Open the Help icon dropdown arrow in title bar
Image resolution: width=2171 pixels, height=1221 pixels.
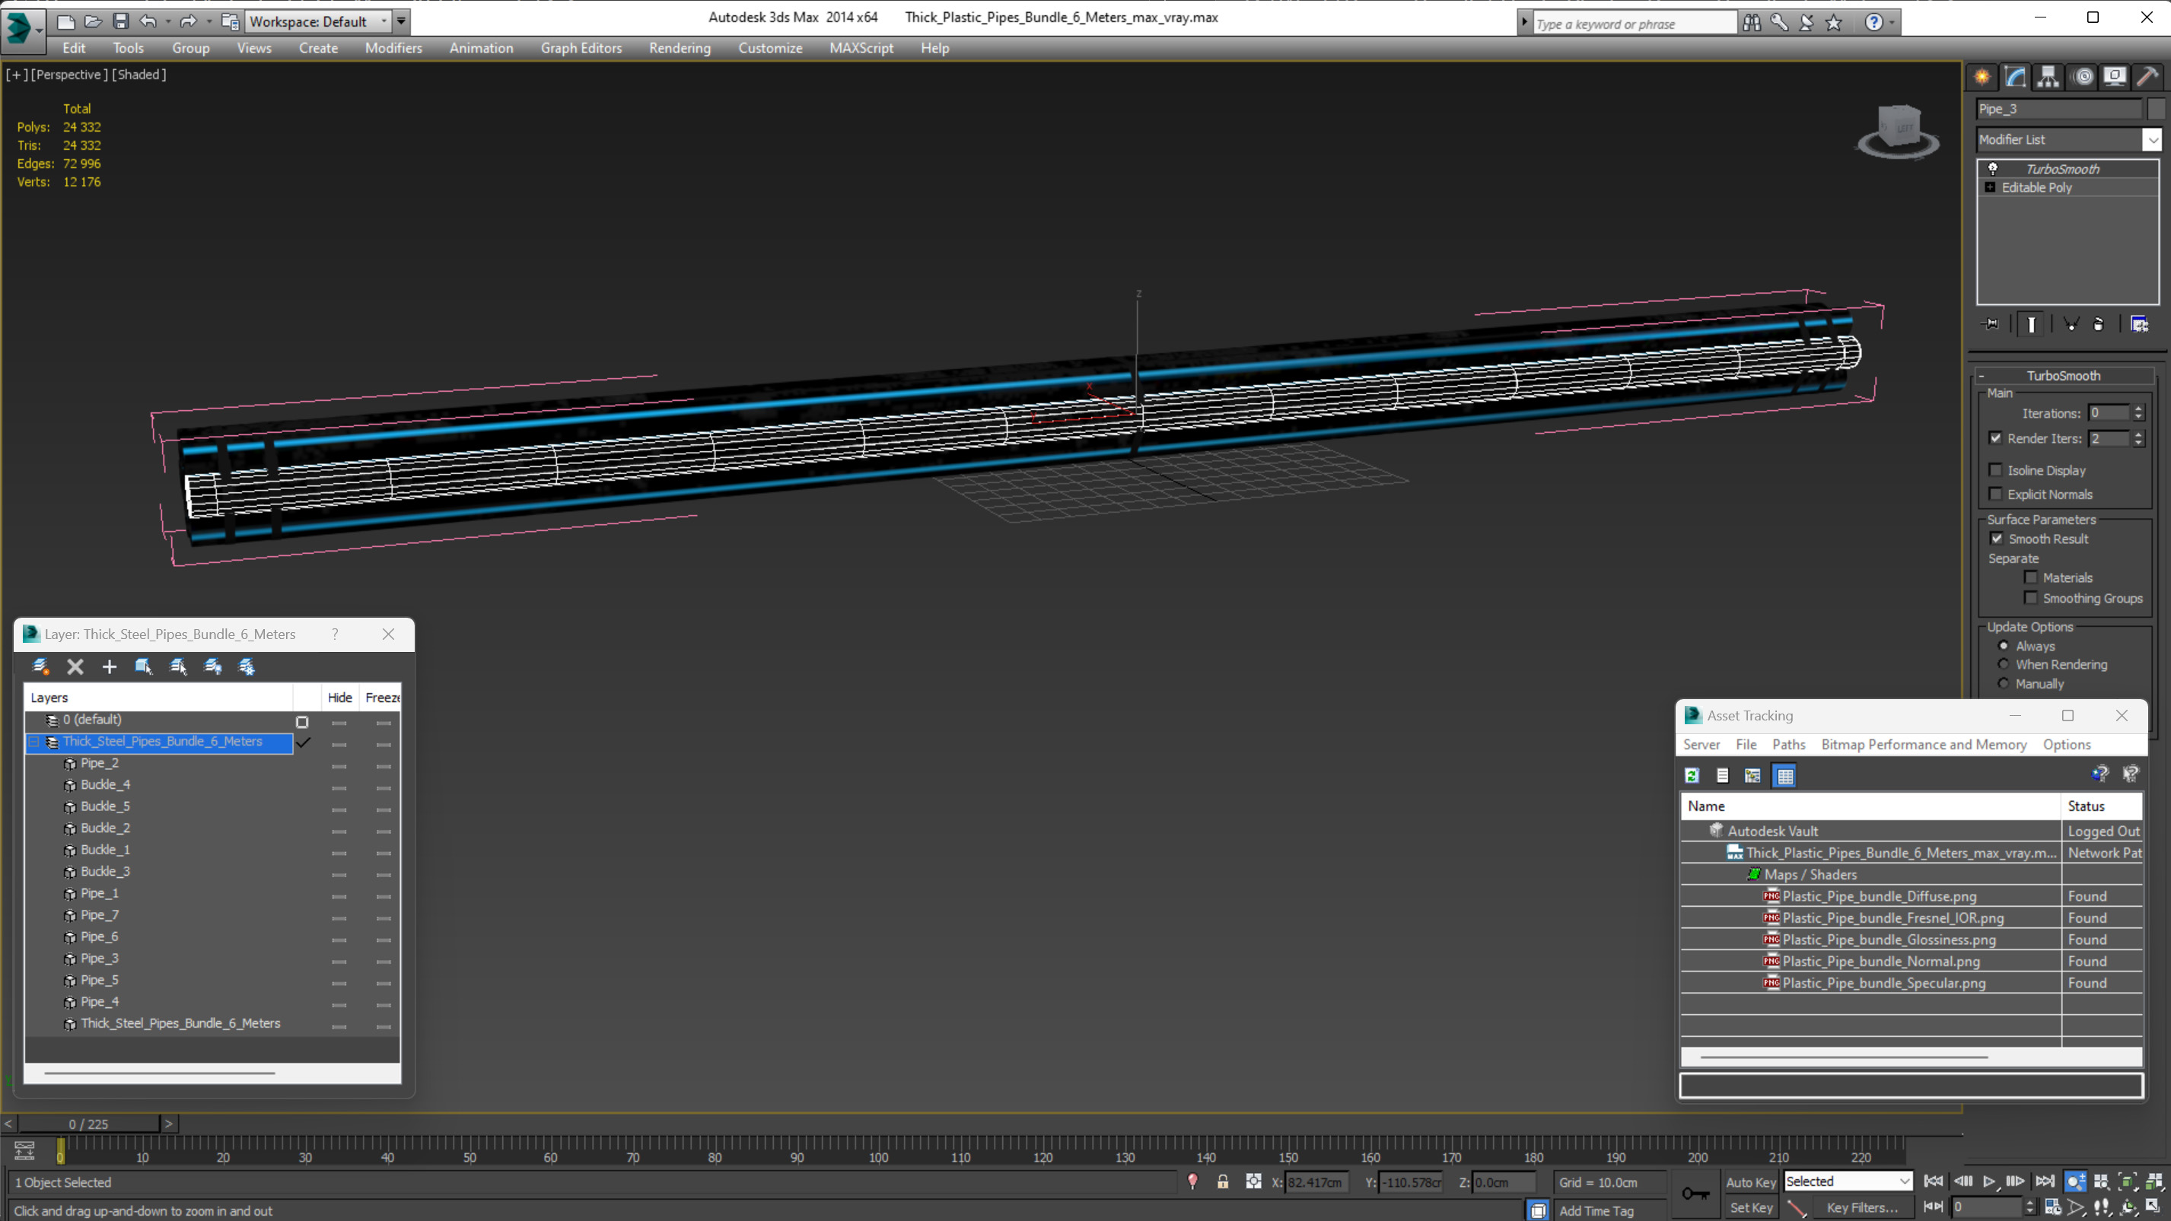pos(1892,23)
